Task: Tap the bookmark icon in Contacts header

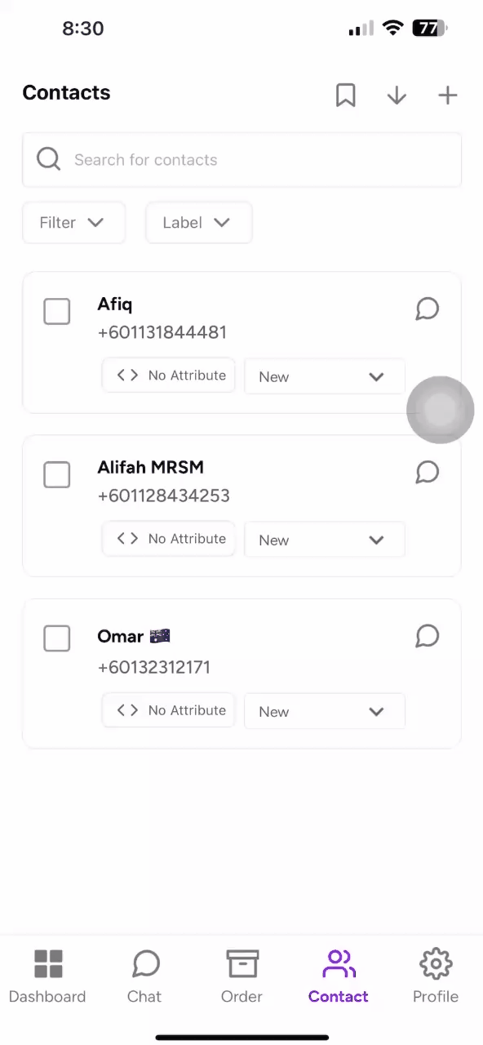Action: point(346,96)
